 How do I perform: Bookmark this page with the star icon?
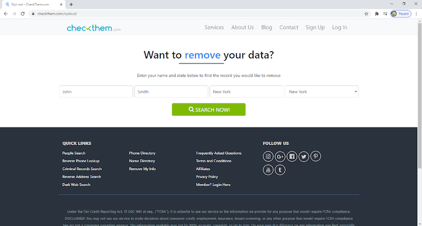[366, 13]
